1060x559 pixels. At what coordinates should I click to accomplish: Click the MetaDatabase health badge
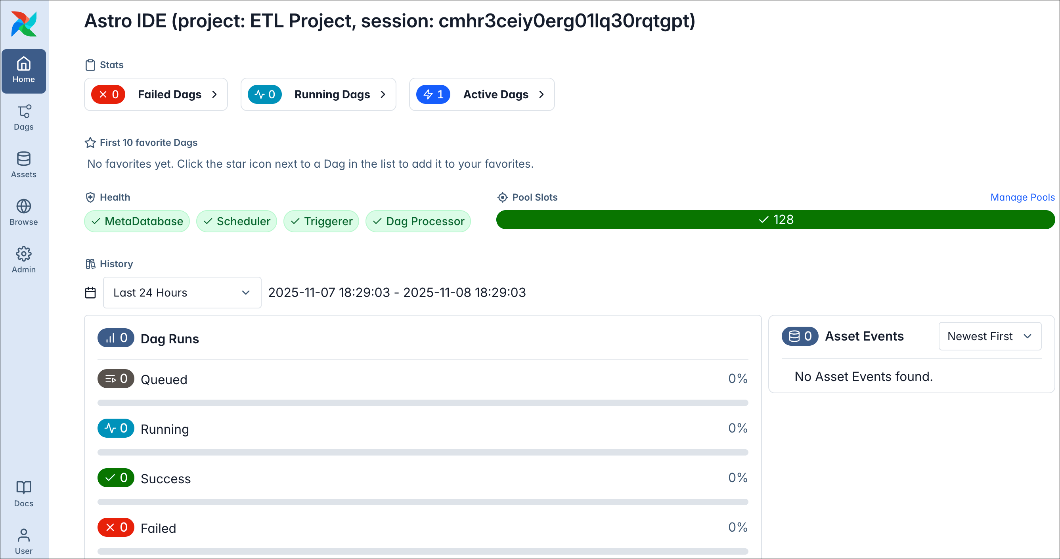[x=137, y=222]
